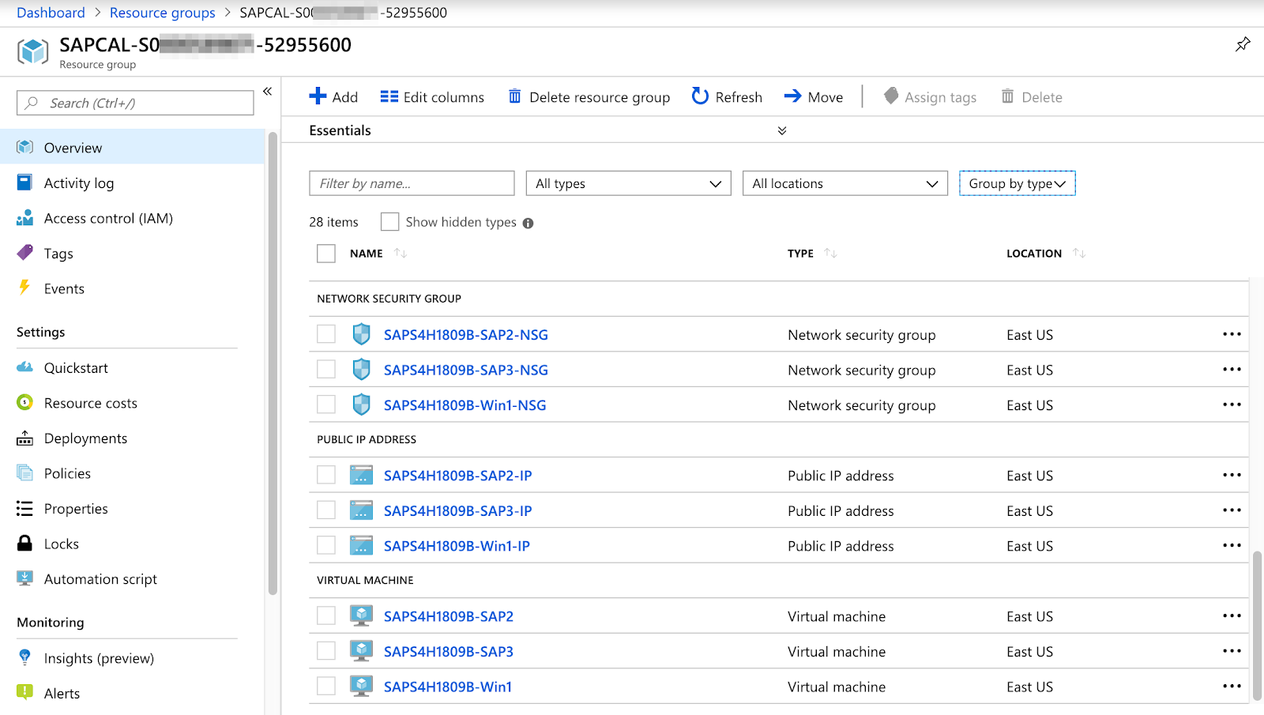
Task: Tick the select-all checkbox in table header
Action: pyautogui.click(x=326, y=254)
